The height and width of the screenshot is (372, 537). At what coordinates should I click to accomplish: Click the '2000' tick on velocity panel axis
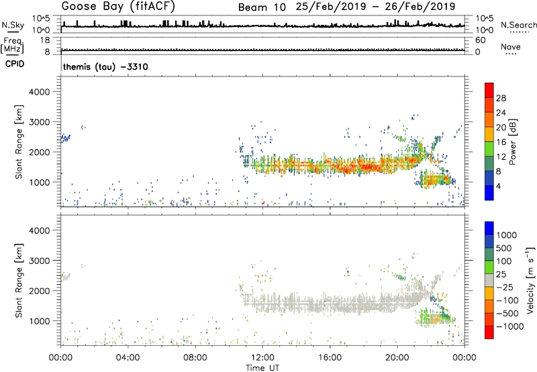point(40,291)
